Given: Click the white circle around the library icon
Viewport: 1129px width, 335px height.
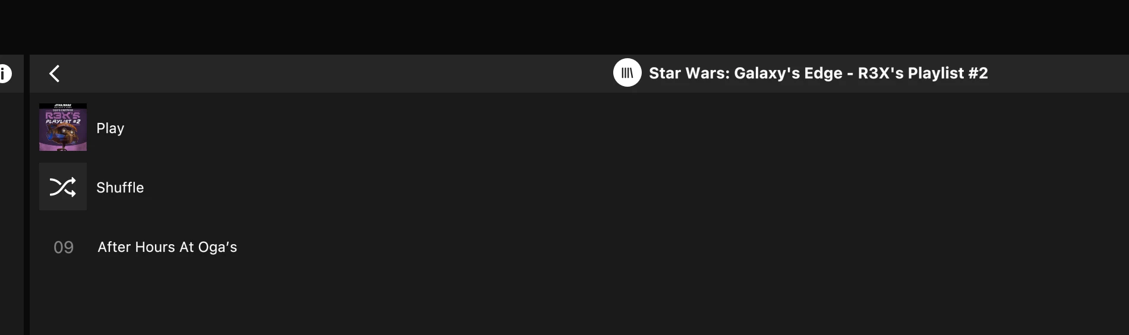Looking at the screenshot, I should [x=617, y=64].
